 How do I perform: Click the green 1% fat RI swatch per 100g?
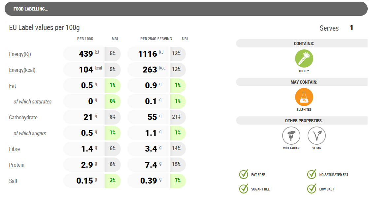coord(113,85)
